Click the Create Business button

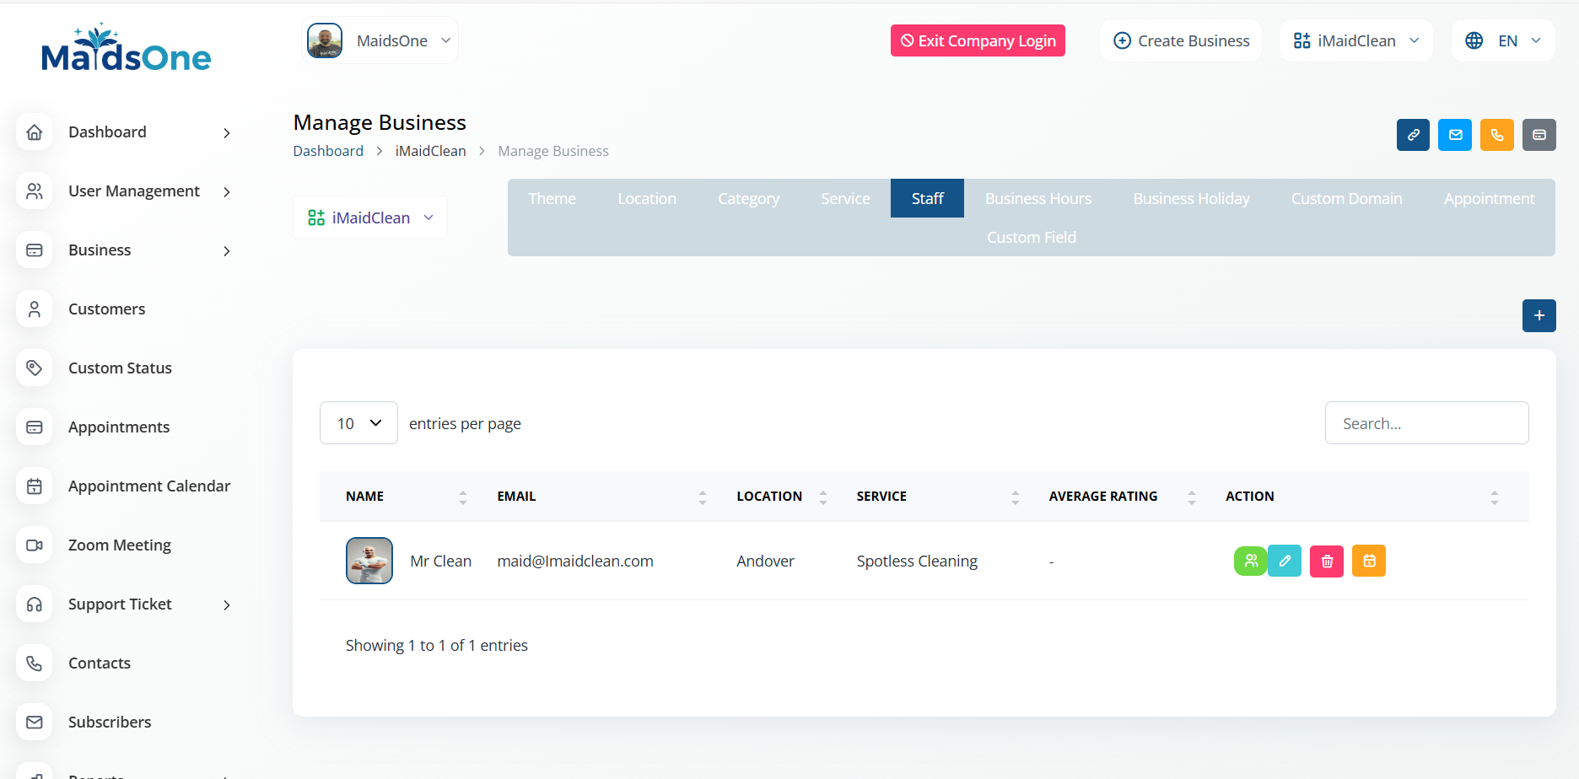click(1181, 40)
